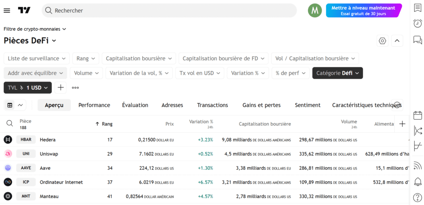Viewport: 424px width, 205px height.
Task: Open the Uniswap coin name link
Action: [49, 154]
